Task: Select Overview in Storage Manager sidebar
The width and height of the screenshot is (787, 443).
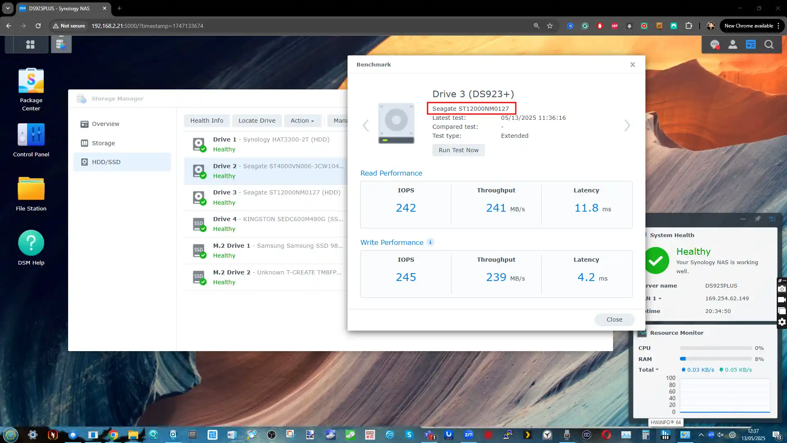Action: coord(122,124)
